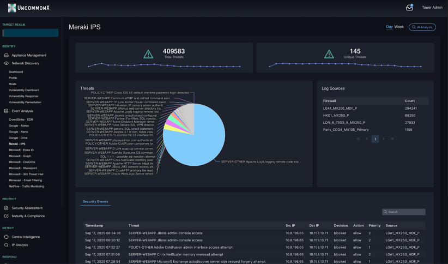Open CrowdStrike - EDR in sidebar

[x=21, y=119]
